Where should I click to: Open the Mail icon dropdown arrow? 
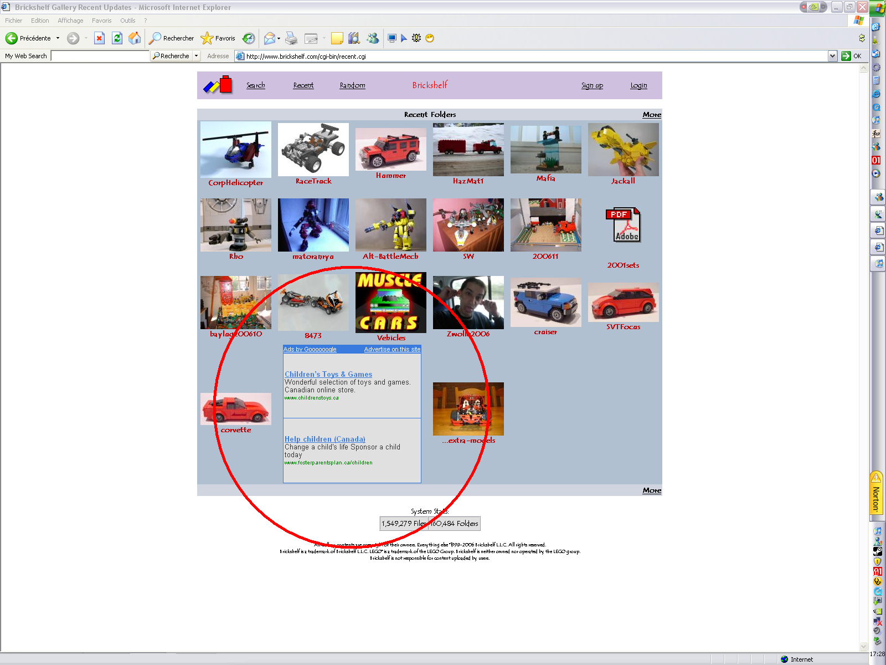[279, 38]
